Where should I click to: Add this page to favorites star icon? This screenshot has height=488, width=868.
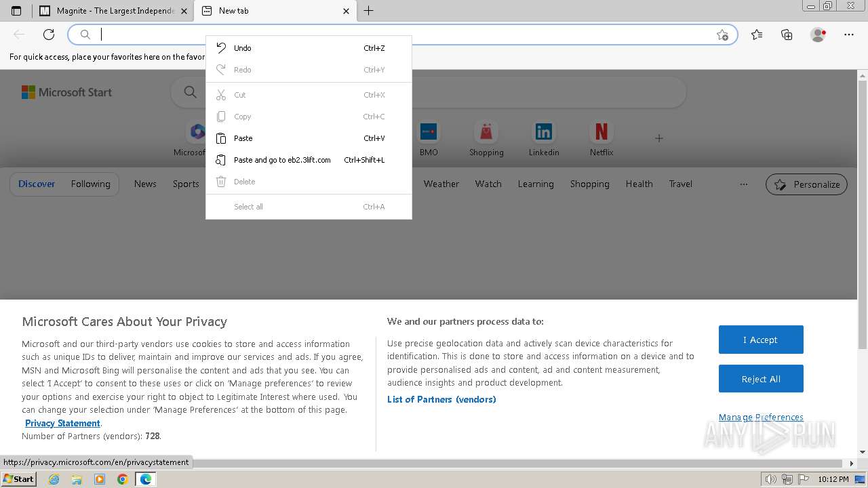(722, 35)
